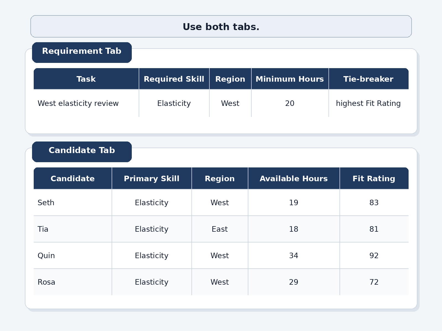The height and width of the screenshot is (331, 442).
Task: Click the Fit Rating column header
Action: [374, 178]
